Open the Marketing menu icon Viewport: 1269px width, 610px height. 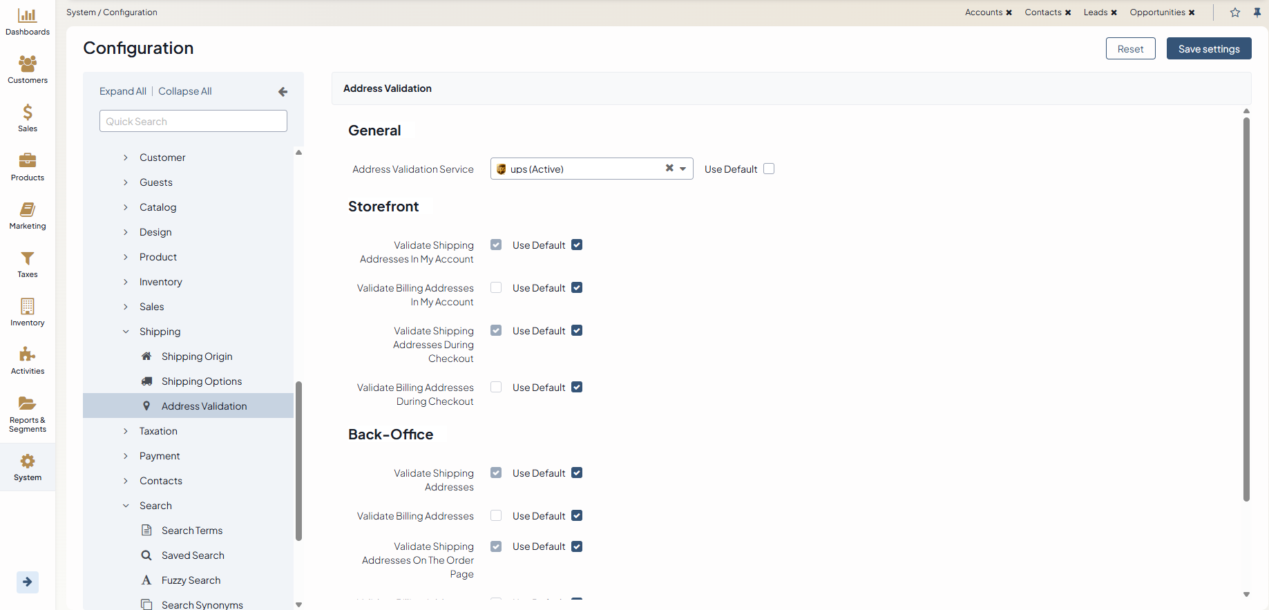click(27, 210)
